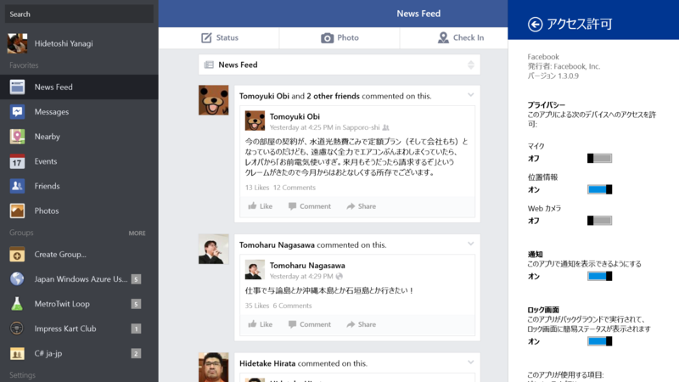The height and width of the screenshot is (382, 679).
Task: Open '35 Likes' on Nagasawa's post
Action: 257,306
